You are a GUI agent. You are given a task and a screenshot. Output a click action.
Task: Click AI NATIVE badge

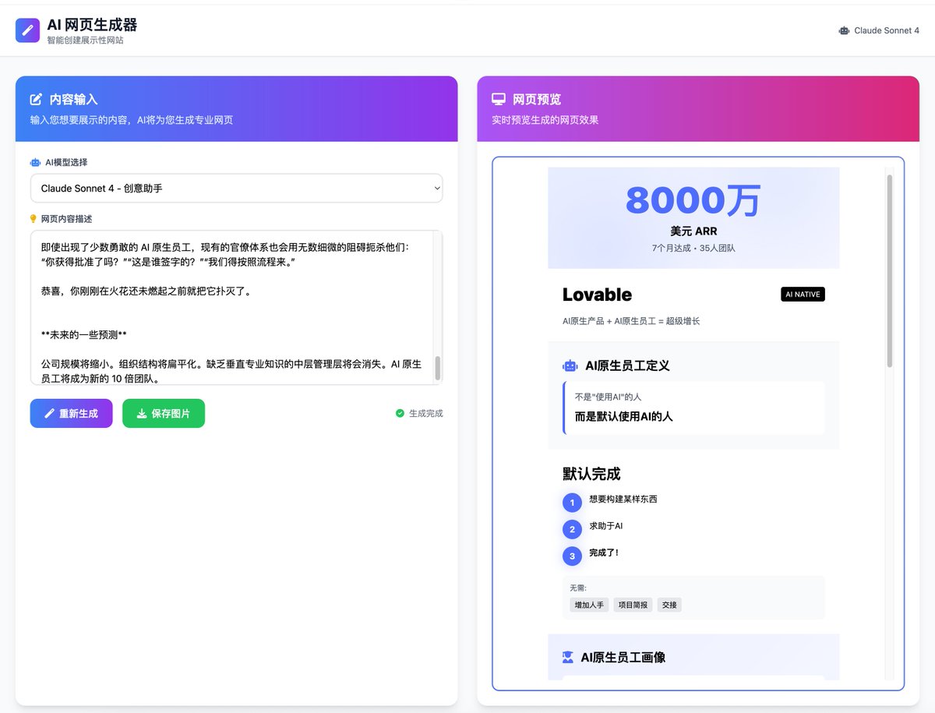(x=803, y=295)
